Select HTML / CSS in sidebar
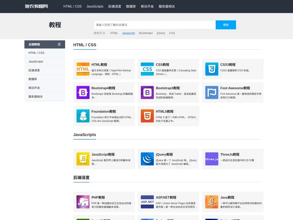293x220 pixels. pos(45,53)
